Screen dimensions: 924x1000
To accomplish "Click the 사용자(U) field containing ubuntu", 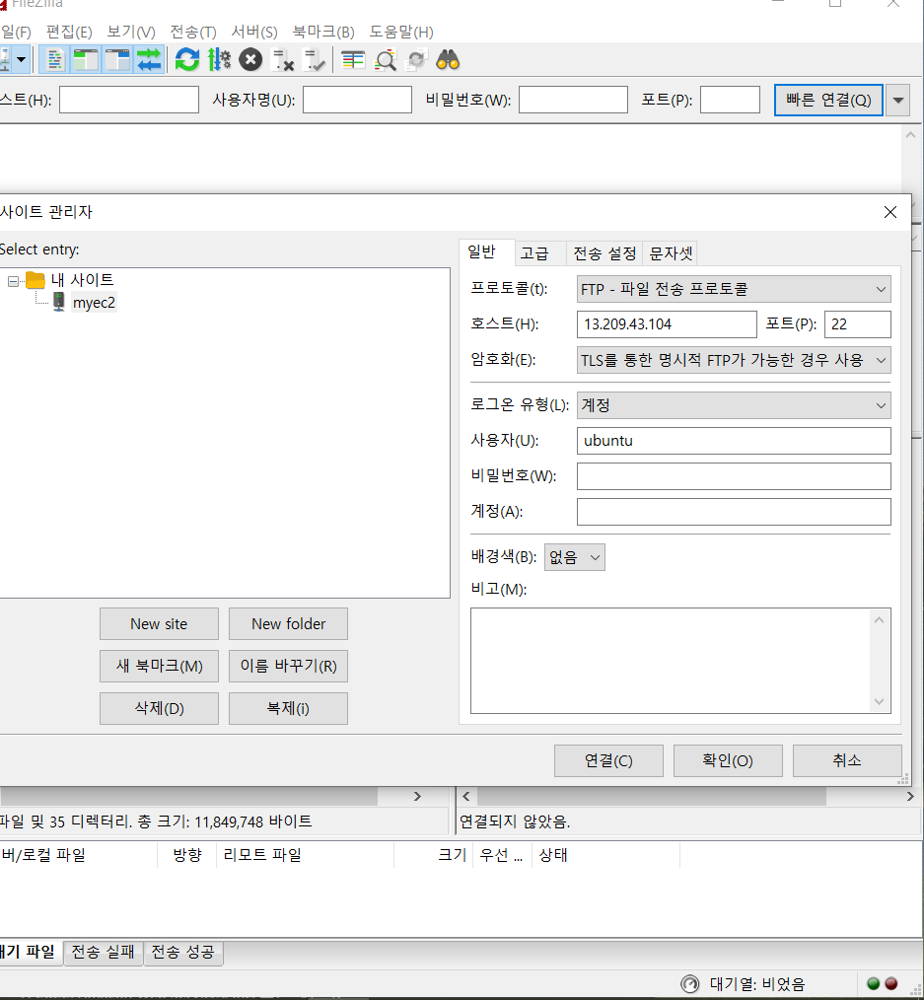I will point(734,441).
